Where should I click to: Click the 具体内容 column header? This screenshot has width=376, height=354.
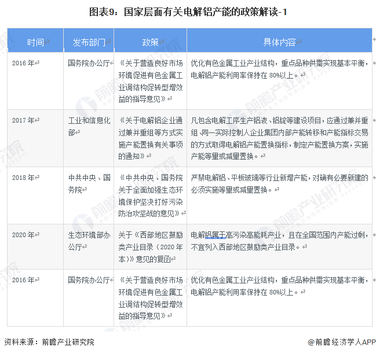(279, 42)
